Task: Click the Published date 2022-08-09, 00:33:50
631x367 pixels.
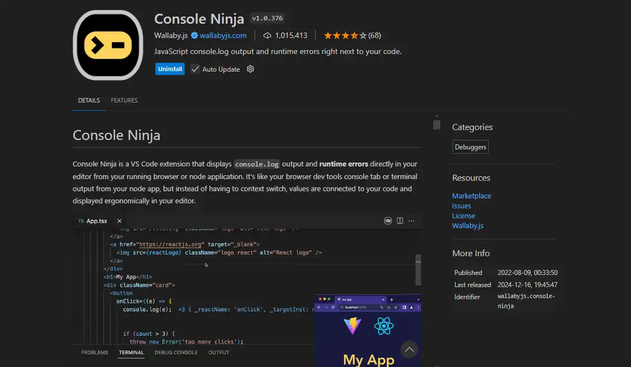Action: [x=527, y=272]
